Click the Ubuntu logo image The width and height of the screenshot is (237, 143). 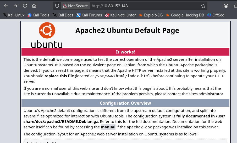[47, 35]
